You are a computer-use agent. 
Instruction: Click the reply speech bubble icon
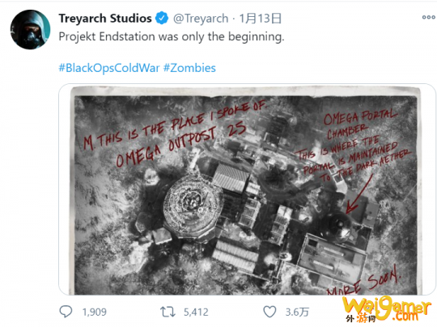point(66,312)
